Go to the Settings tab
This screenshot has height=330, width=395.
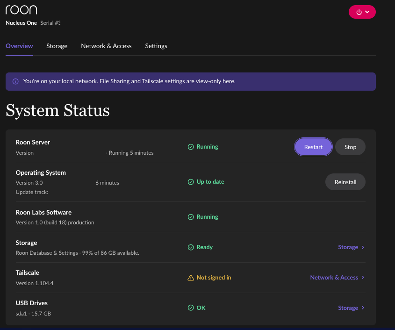(156, 46)
